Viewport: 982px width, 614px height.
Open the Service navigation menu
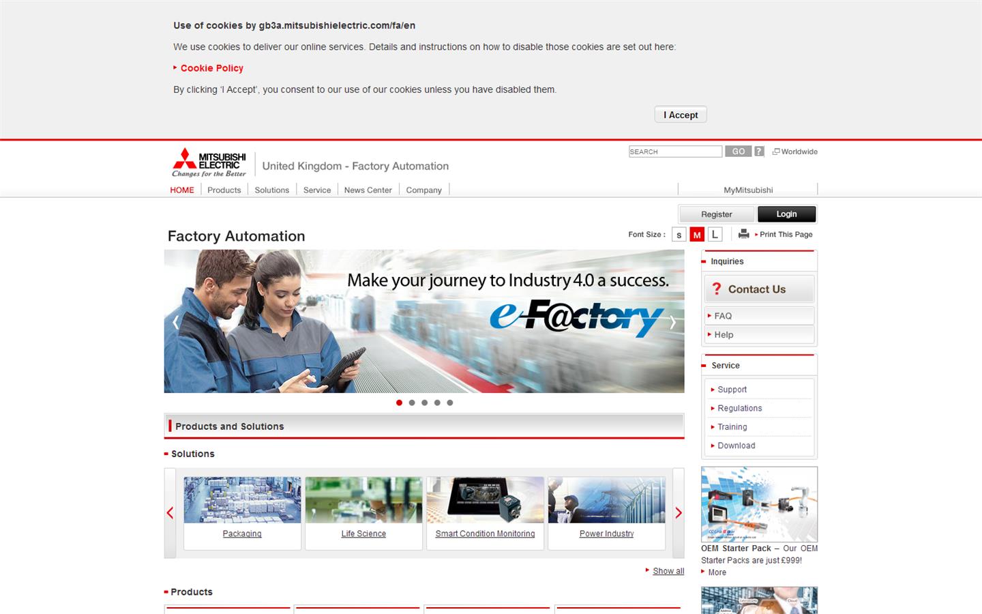(317, 190)
